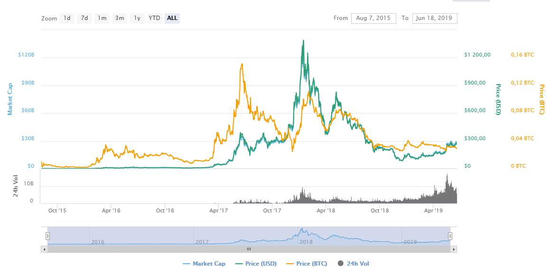Click the scrollbar right arrow
Image resolution: width=560 pixels, height=268 pixels.
(x=454, y=249)
